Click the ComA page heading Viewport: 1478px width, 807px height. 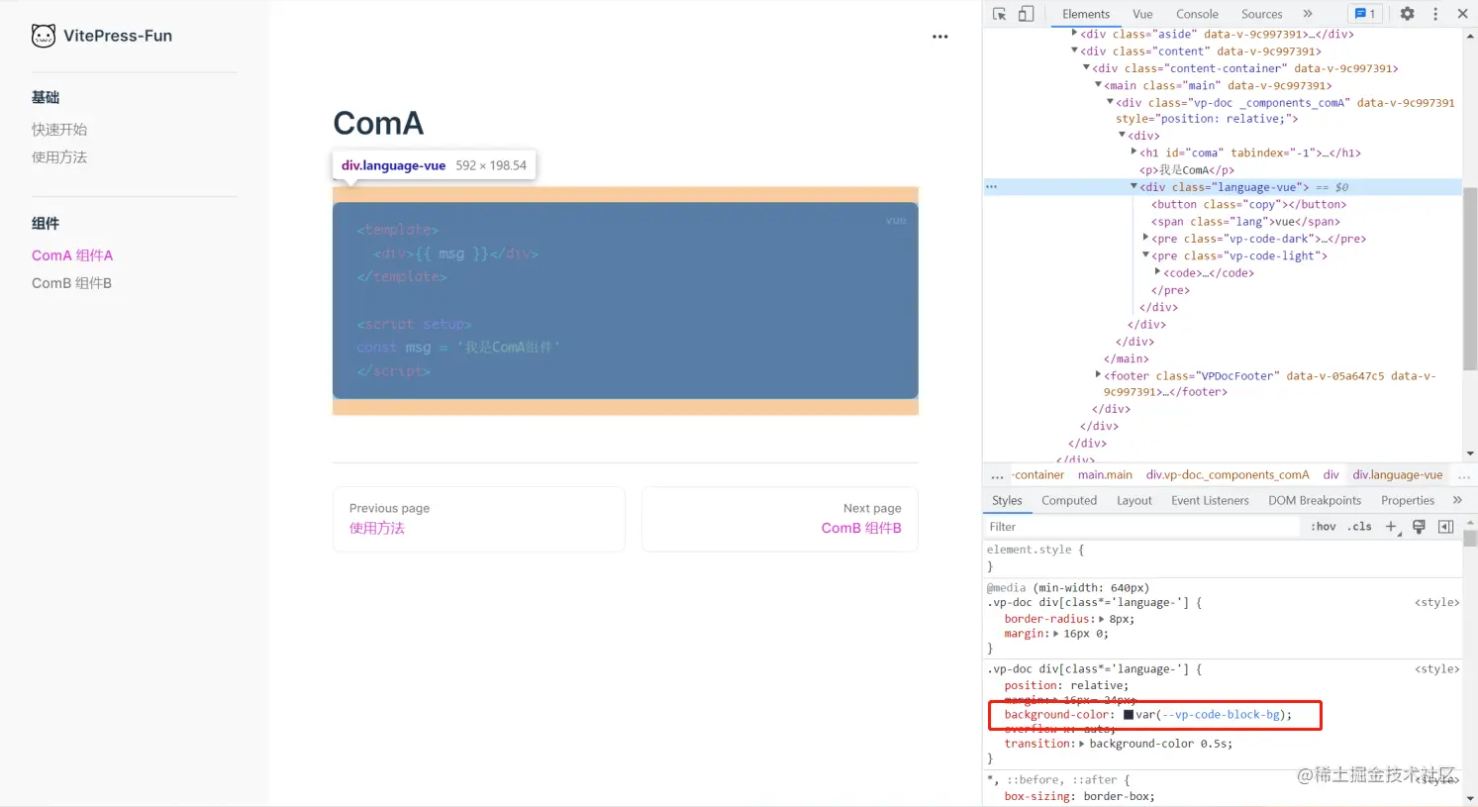click(x=378, y=123)
